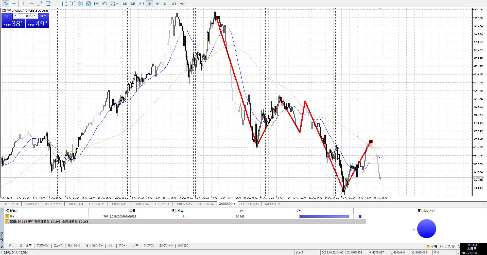
Task: Choose the text tool in toolbar
Action: coord(56,4)
